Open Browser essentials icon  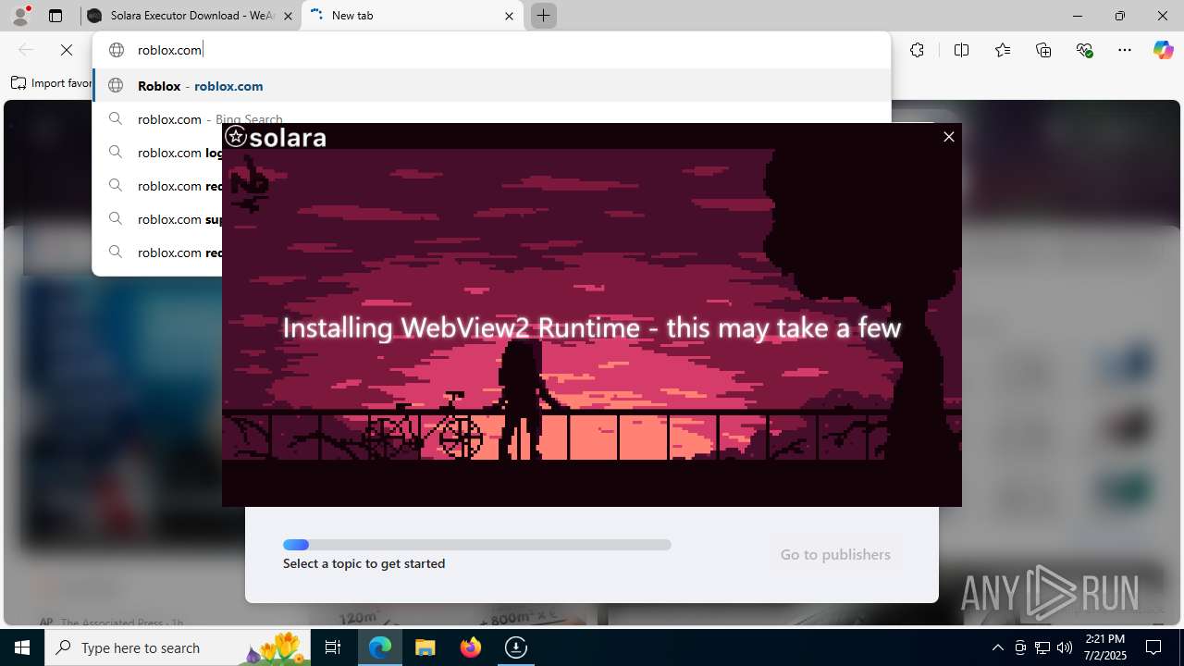click(1084, 50)
